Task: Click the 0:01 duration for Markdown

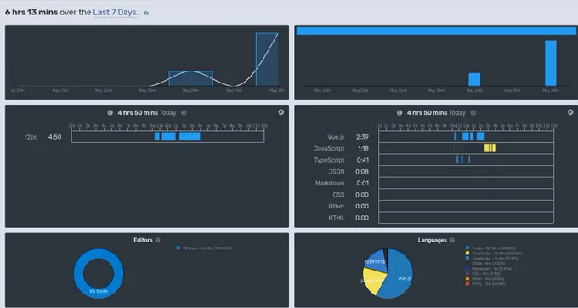Action: (x=363, y=183)
